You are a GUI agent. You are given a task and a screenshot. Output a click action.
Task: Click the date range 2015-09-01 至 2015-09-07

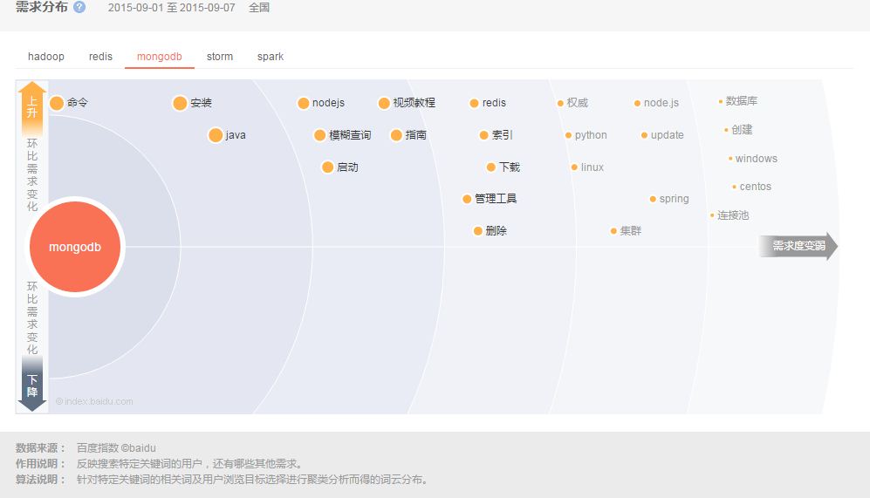tap(171, 8)
